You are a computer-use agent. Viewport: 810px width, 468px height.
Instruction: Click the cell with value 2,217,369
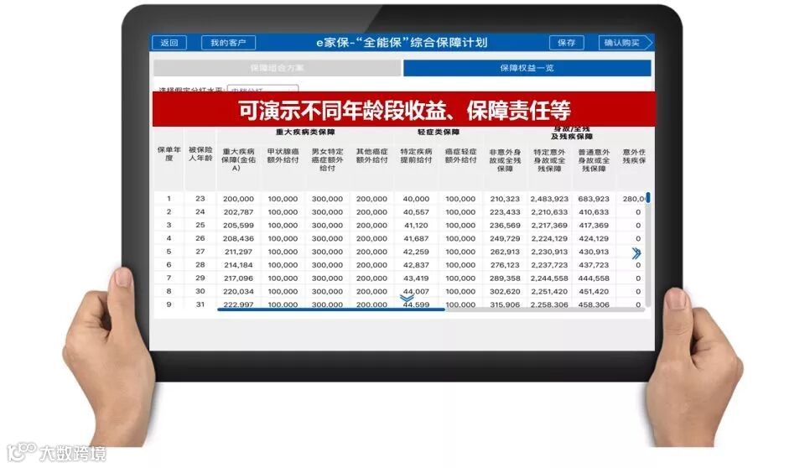pyautogui.click(x=549, y=226)
